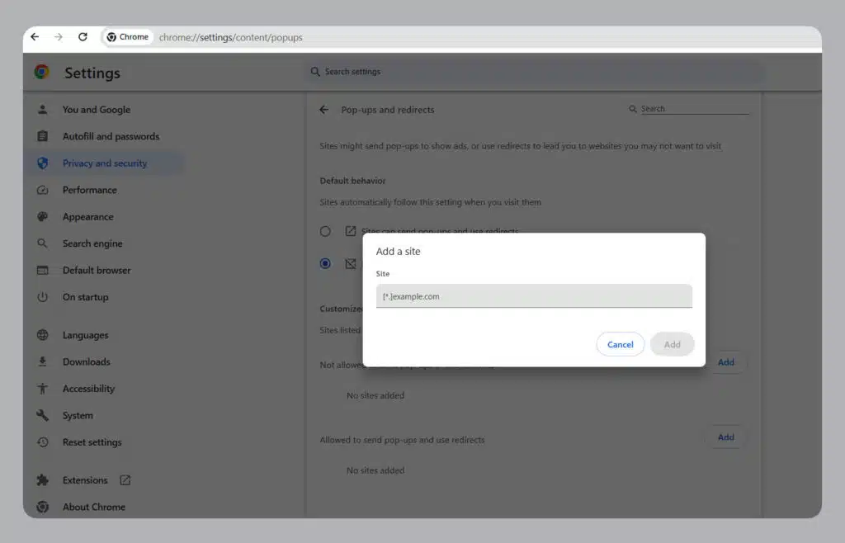Screen dimensions: 845x543
Task: Click the Extensions external-link icon
Action: click(x=125, y=480)
